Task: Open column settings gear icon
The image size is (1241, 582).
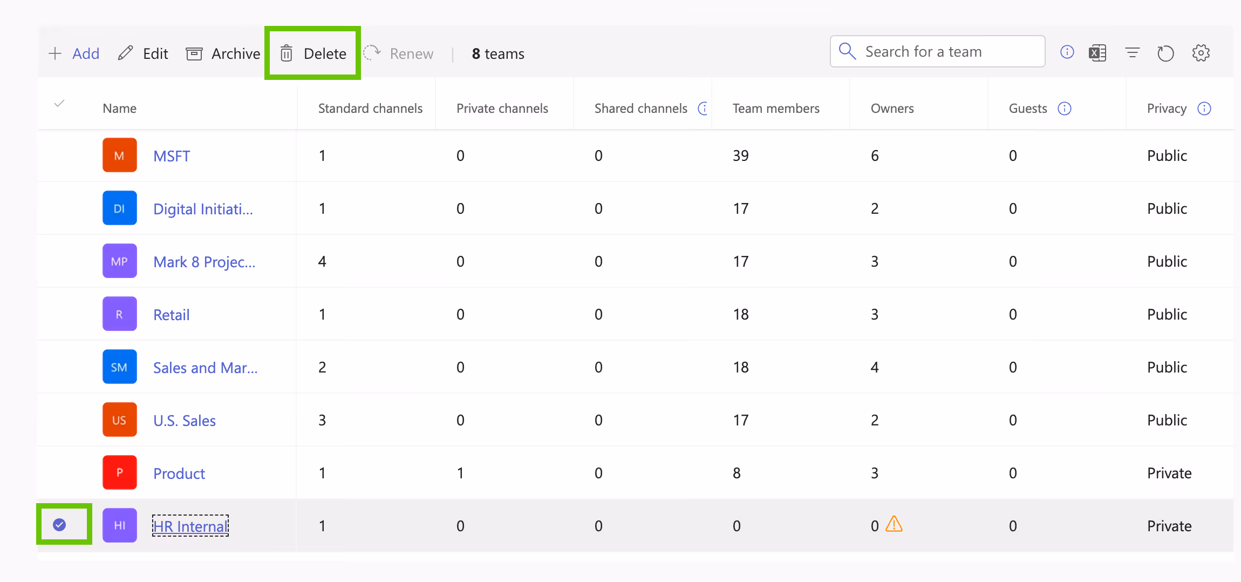Action: (1201, 53)
